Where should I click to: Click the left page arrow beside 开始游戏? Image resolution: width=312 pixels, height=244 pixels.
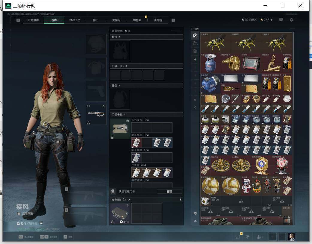18,20
